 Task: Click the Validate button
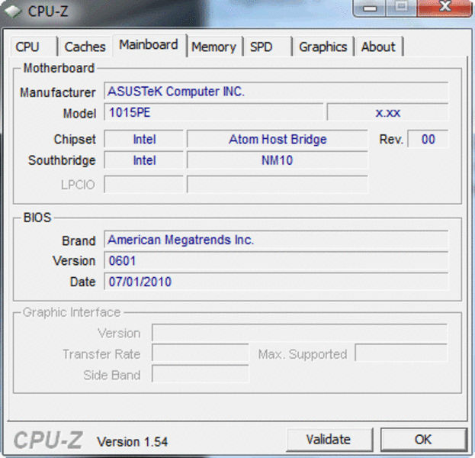329,439
